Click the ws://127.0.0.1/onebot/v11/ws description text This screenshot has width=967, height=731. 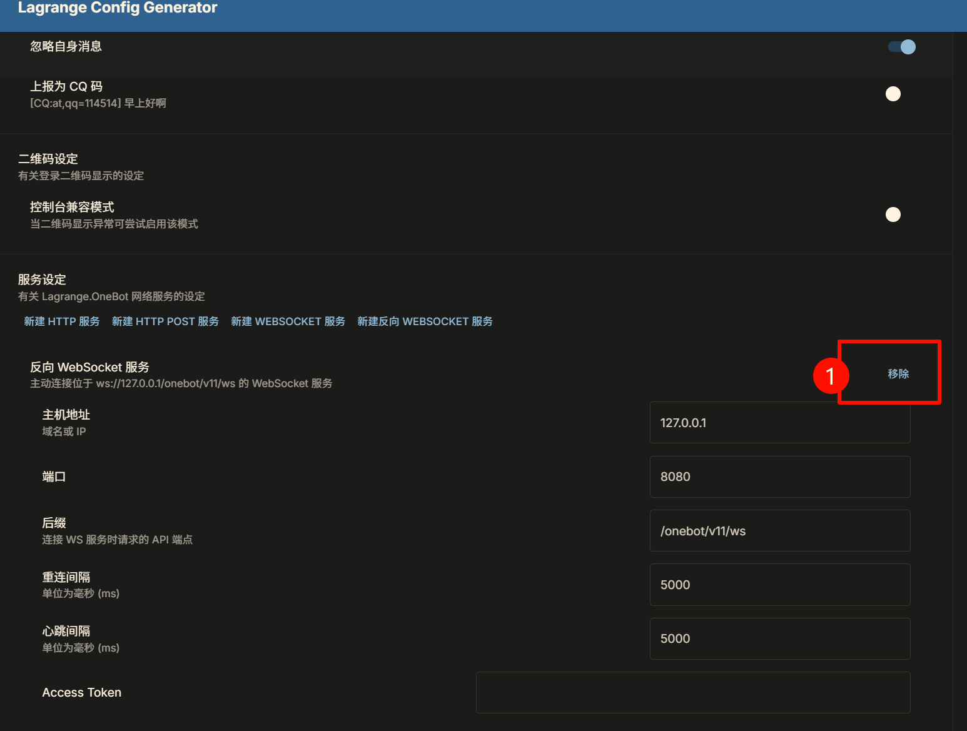click(x=181, y=383)
